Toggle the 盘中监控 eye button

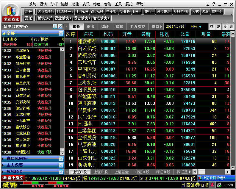coord(13,178)
